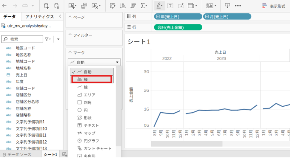Choose 円グラフ mark type
The width and height of the screenshot is (290, 158).
pyautogui.click(x=92, y=141)
